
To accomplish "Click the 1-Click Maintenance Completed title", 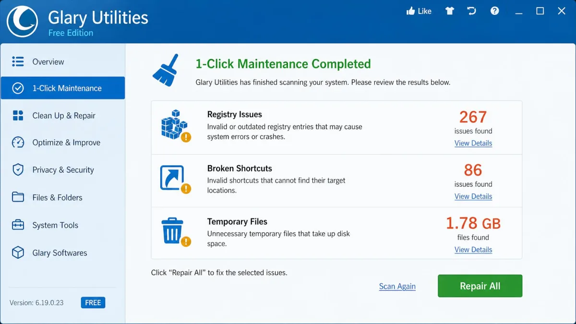I will pyautogui.click(x=283, y=64).
